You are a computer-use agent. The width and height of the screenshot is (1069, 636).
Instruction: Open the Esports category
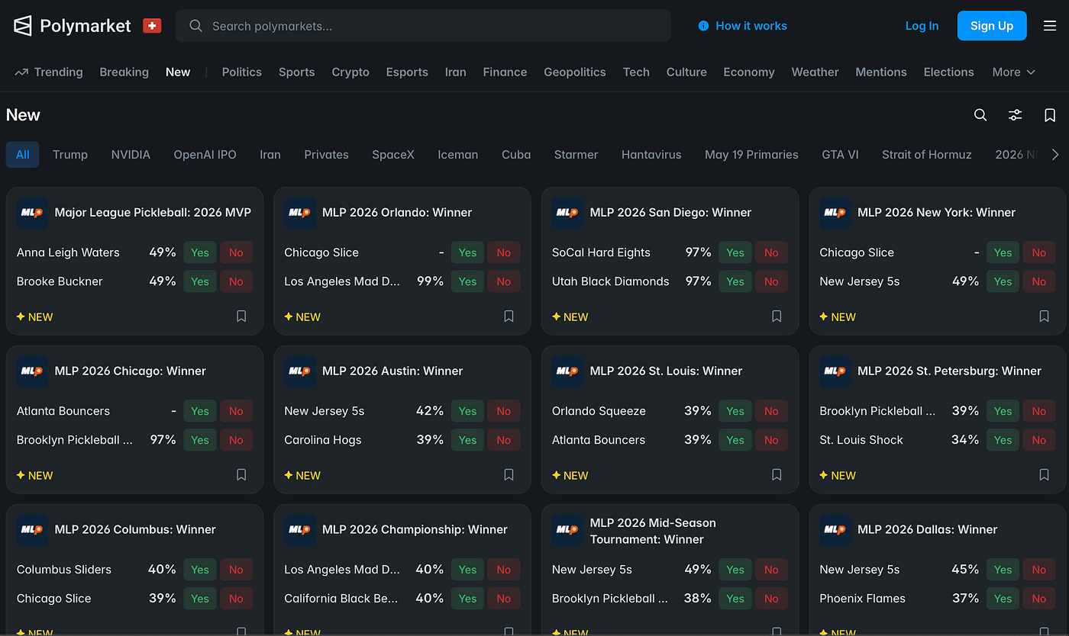pyautogui.click(x=407, y=72)
